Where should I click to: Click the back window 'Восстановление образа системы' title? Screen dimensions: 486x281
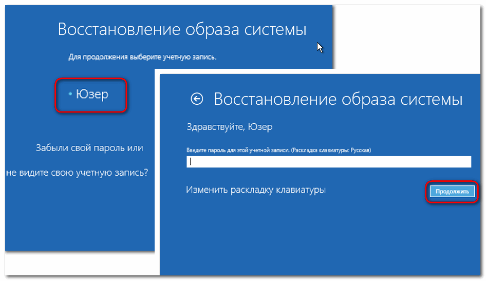182,29
